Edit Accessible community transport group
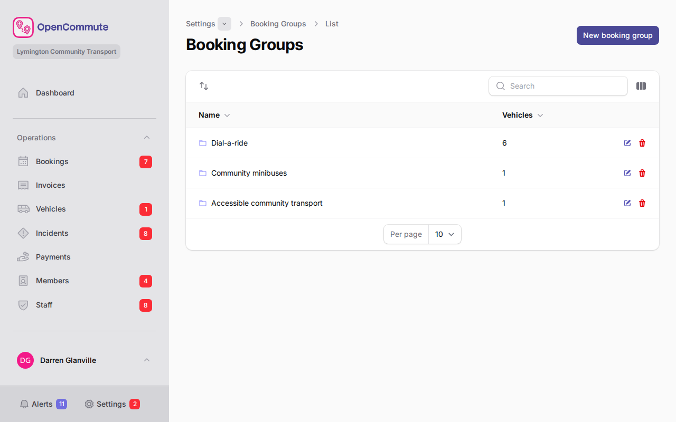The image size is (676, 422). (x=627, y=203)
